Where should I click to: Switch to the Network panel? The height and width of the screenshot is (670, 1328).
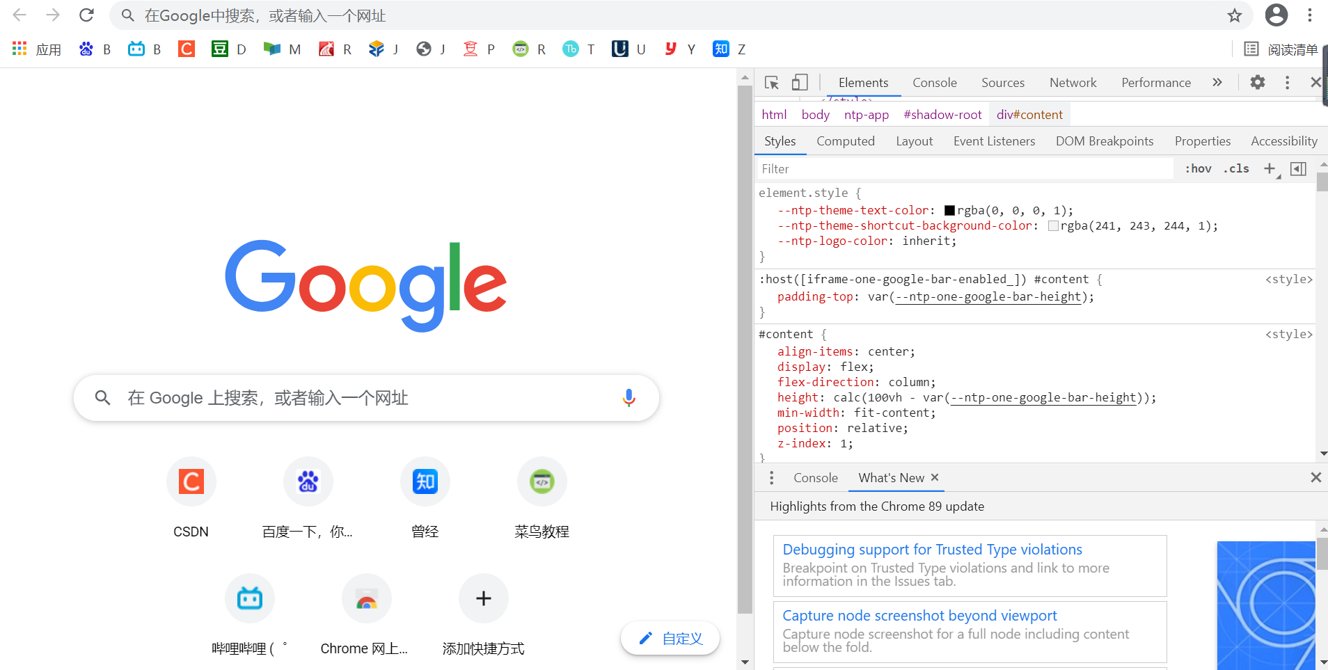tap(1073, 82)
